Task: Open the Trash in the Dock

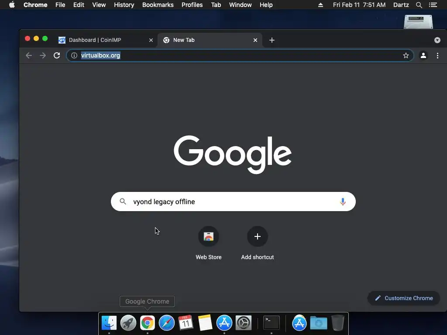Action: [337, 323]
